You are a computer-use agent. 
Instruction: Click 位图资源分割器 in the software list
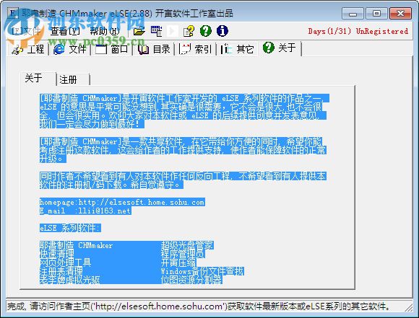pos(191,280)
